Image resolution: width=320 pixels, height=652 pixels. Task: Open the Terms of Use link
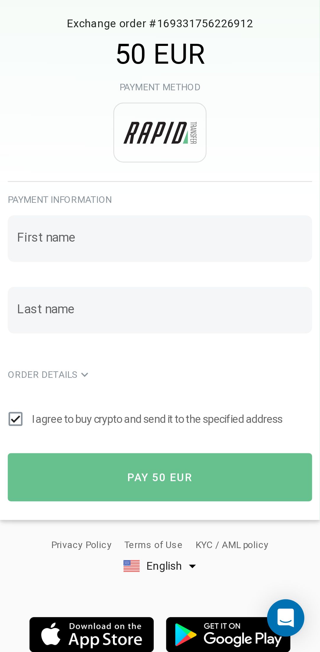point(153,545)
